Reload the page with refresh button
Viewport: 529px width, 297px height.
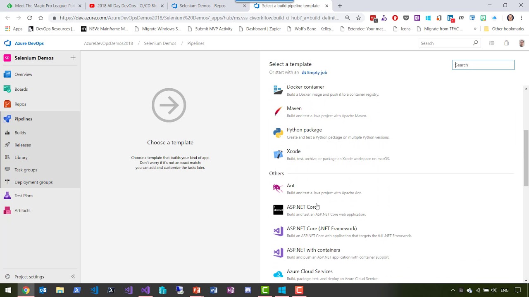(x=30, y=18)
